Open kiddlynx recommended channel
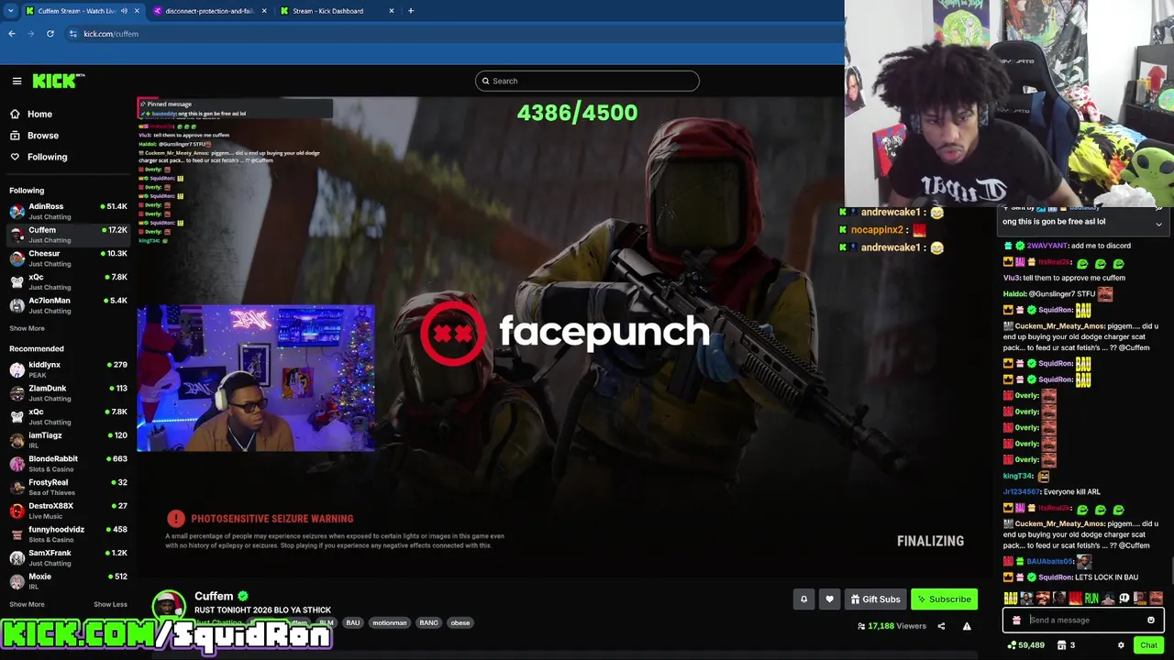This screenshot has height=660, width=1174. (66, 369)
